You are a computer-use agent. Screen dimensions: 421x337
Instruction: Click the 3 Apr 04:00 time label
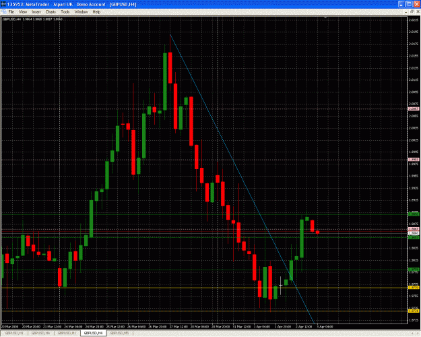(x=325, y=327)
